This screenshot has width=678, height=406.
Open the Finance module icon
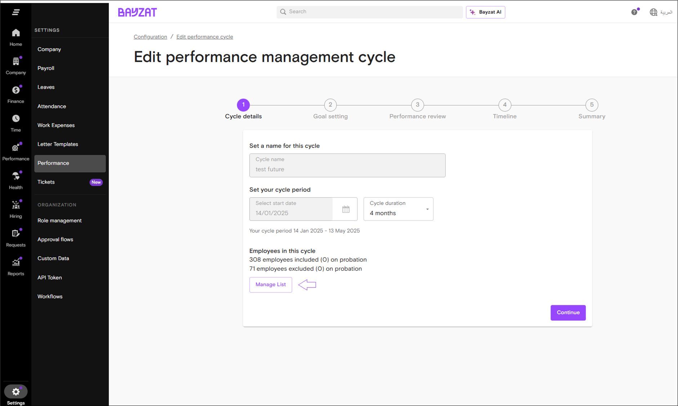[15, 90]
